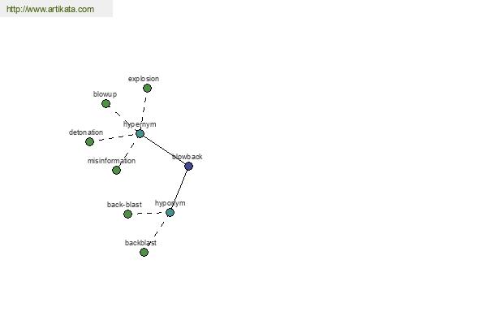Select the blowup node circle
The height and width of the screenshot is (325, 487).
[106, 103]
